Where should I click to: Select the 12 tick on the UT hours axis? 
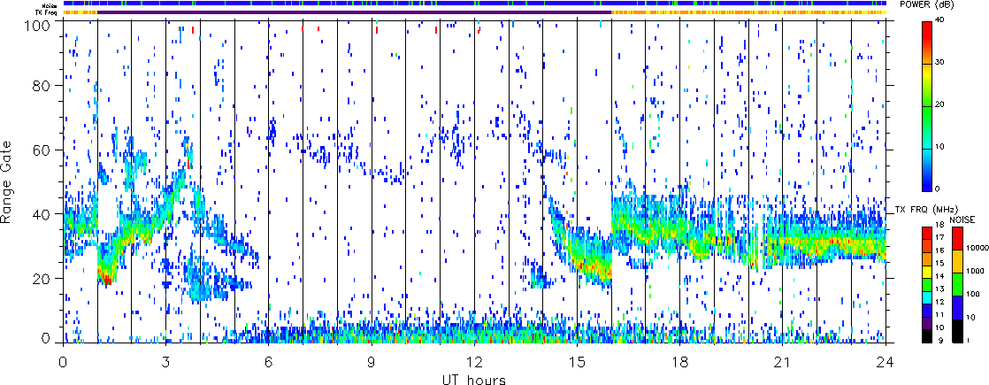(x=474, y=362)
